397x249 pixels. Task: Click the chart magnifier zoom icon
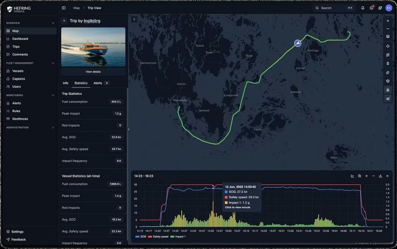tap(359, 176)
